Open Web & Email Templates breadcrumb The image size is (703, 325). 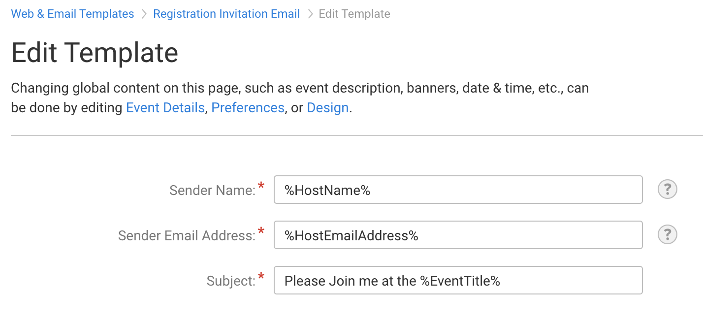coord(72,14)
